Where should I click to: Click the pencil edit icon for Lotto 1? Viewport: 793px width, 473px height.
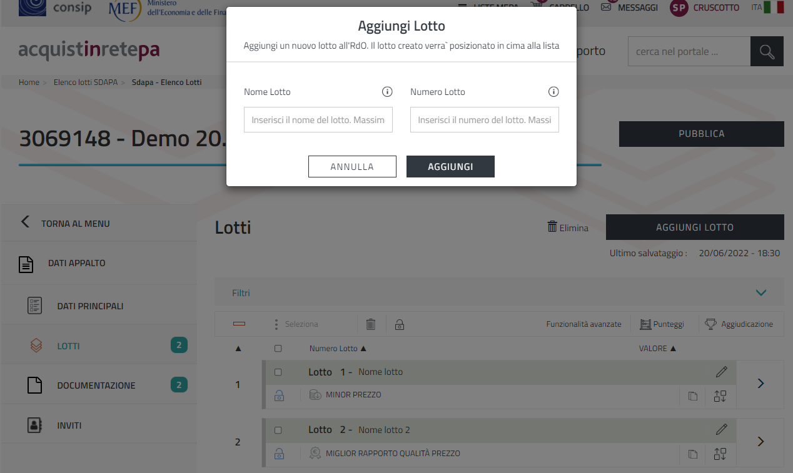click(722, 372)
